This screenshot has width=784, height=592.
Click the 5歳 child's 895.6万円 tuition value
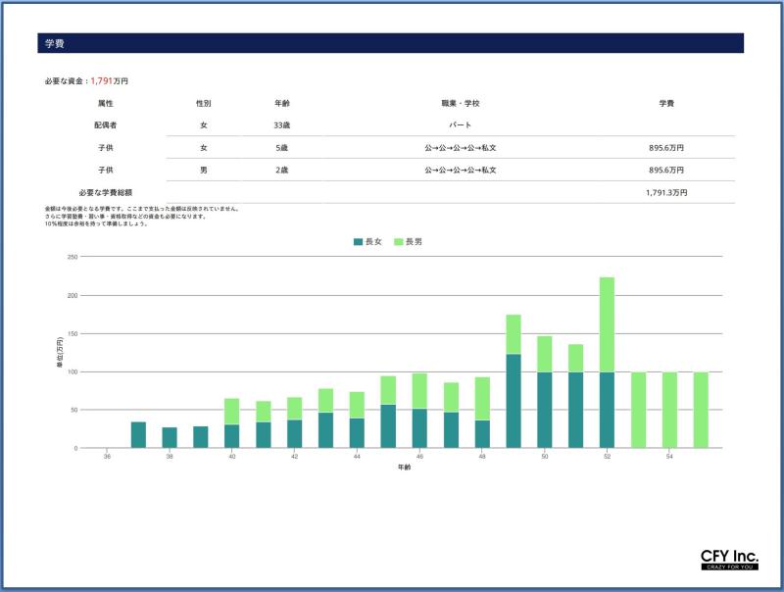665,148
